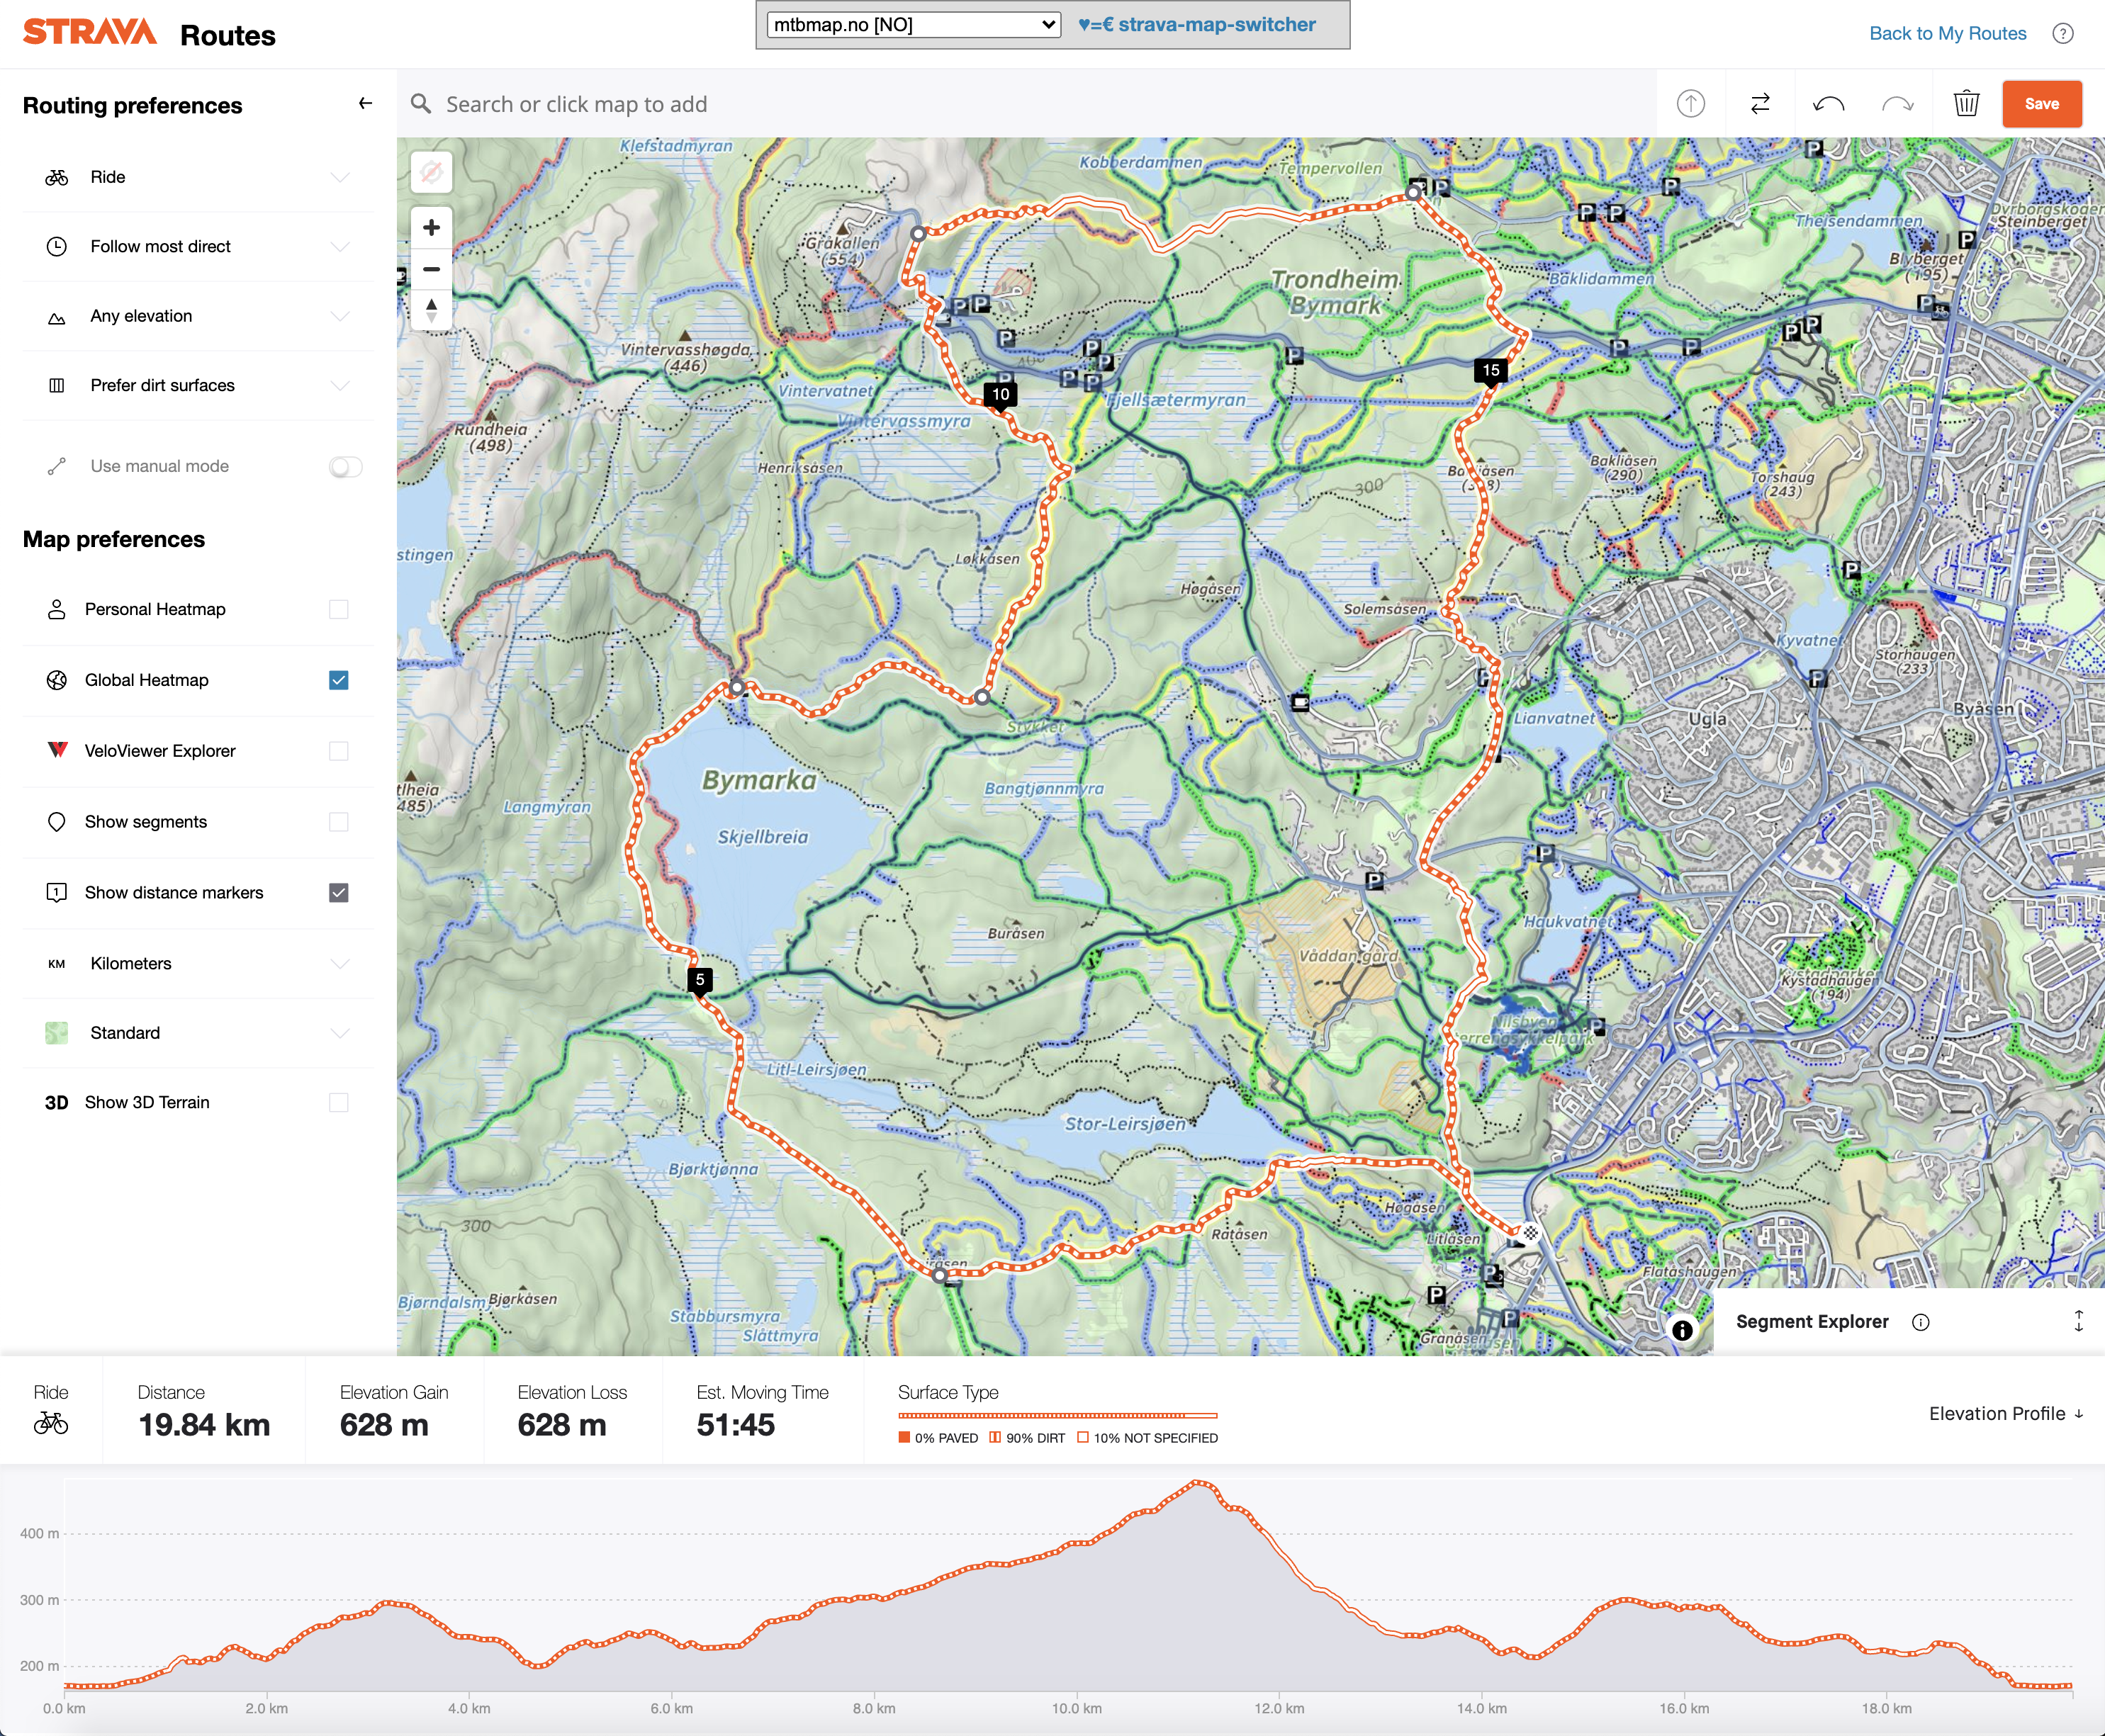Enable Show 3D Terrain checkbox
Viewport: 2105px width, 1736px height.
pyautogui.click(x=339, y=1102)
